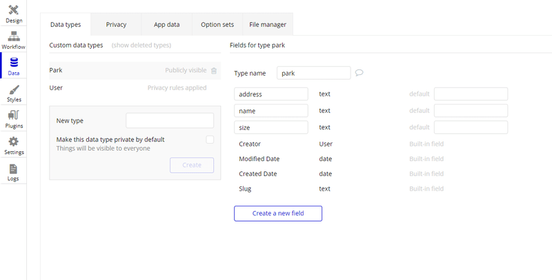The image size is (552, 280).
Task: Open the Workflow section icon
Action: coord(14,36)
